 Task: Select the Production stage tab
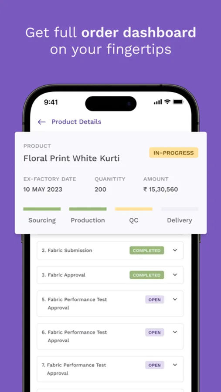tap(88, 220)
